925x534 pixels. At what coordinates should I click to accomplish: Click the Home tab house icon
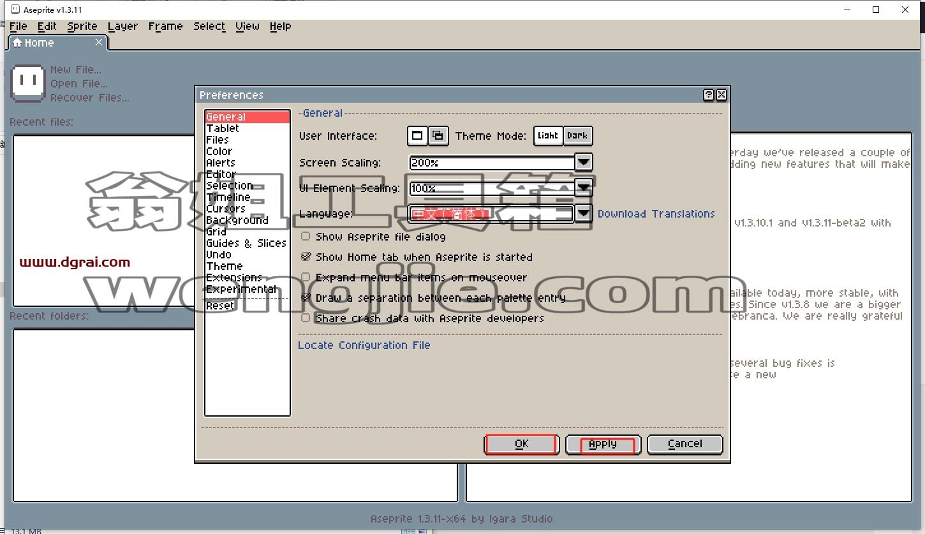point(17,43)
